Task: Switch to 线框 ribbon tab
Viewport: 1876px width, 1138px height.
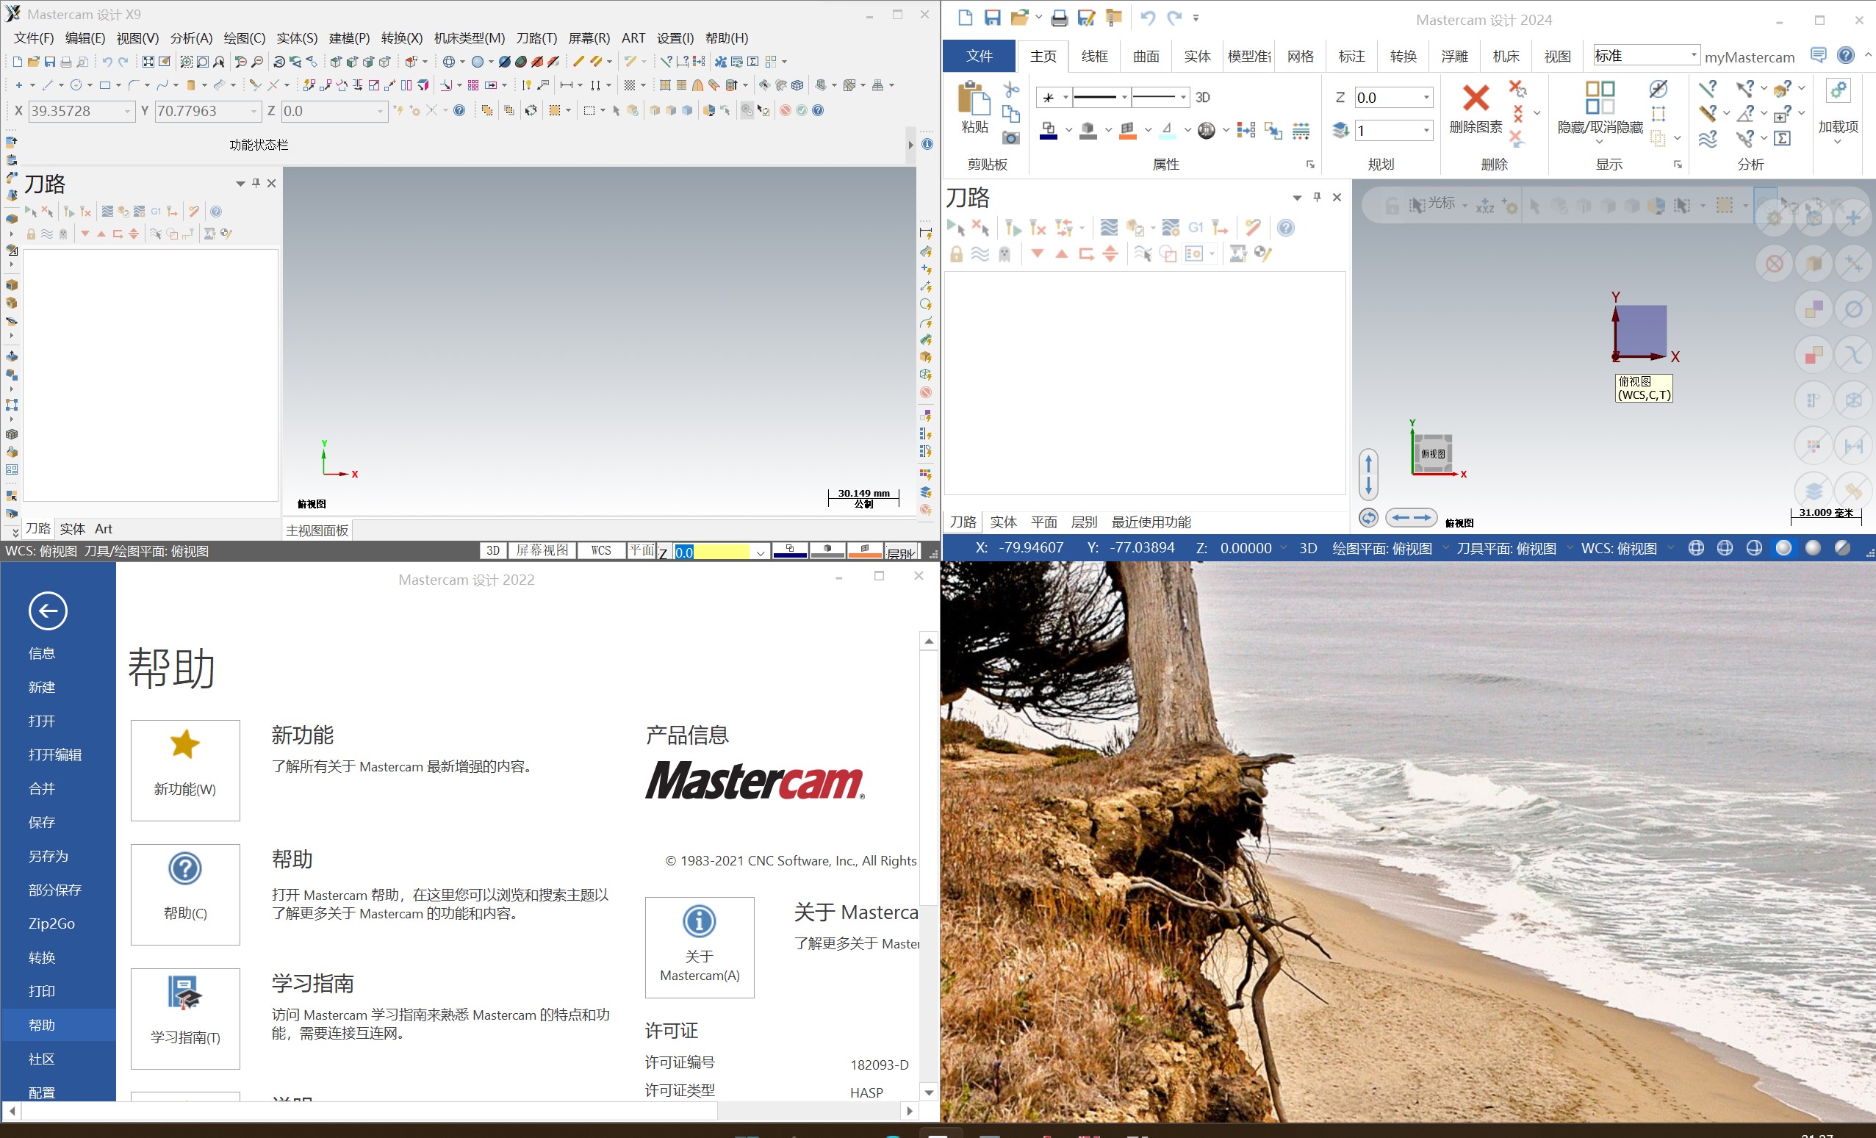Action: 1094,56
